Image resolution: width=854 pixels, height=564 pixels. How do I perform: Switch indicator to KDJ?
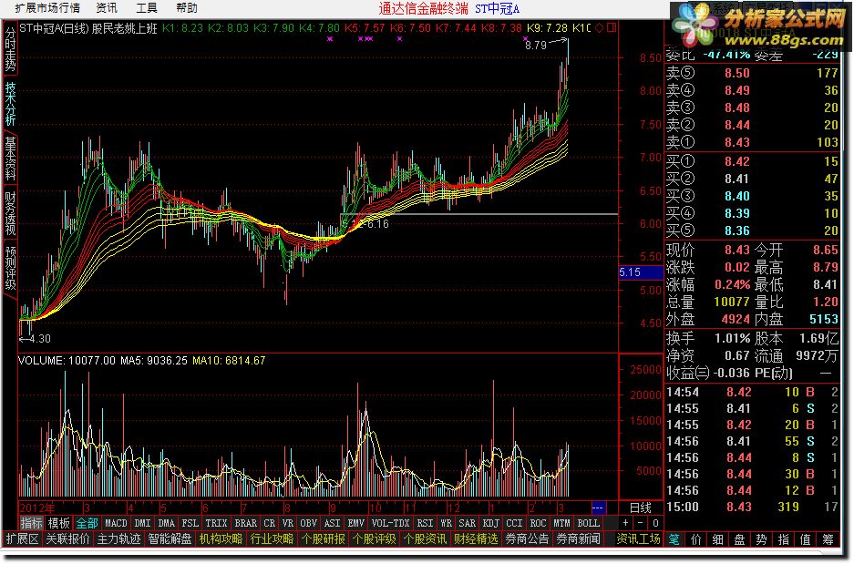pyautogui.click(x=490, y=523)
